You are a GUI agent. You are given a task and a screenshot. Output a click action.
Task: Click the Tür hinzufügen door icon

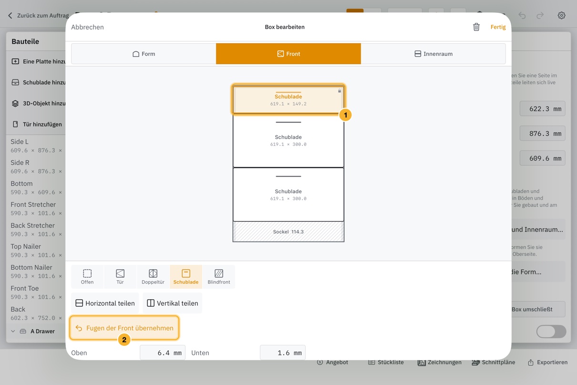coord(15,124)
